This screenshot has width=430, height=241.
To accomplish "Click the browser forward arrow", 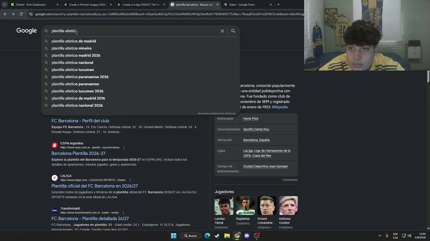I will tap(13, 14).
